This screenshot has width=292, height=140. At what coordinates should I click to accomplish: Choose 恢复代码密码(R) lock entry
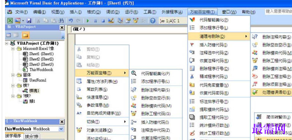[219, 93]
